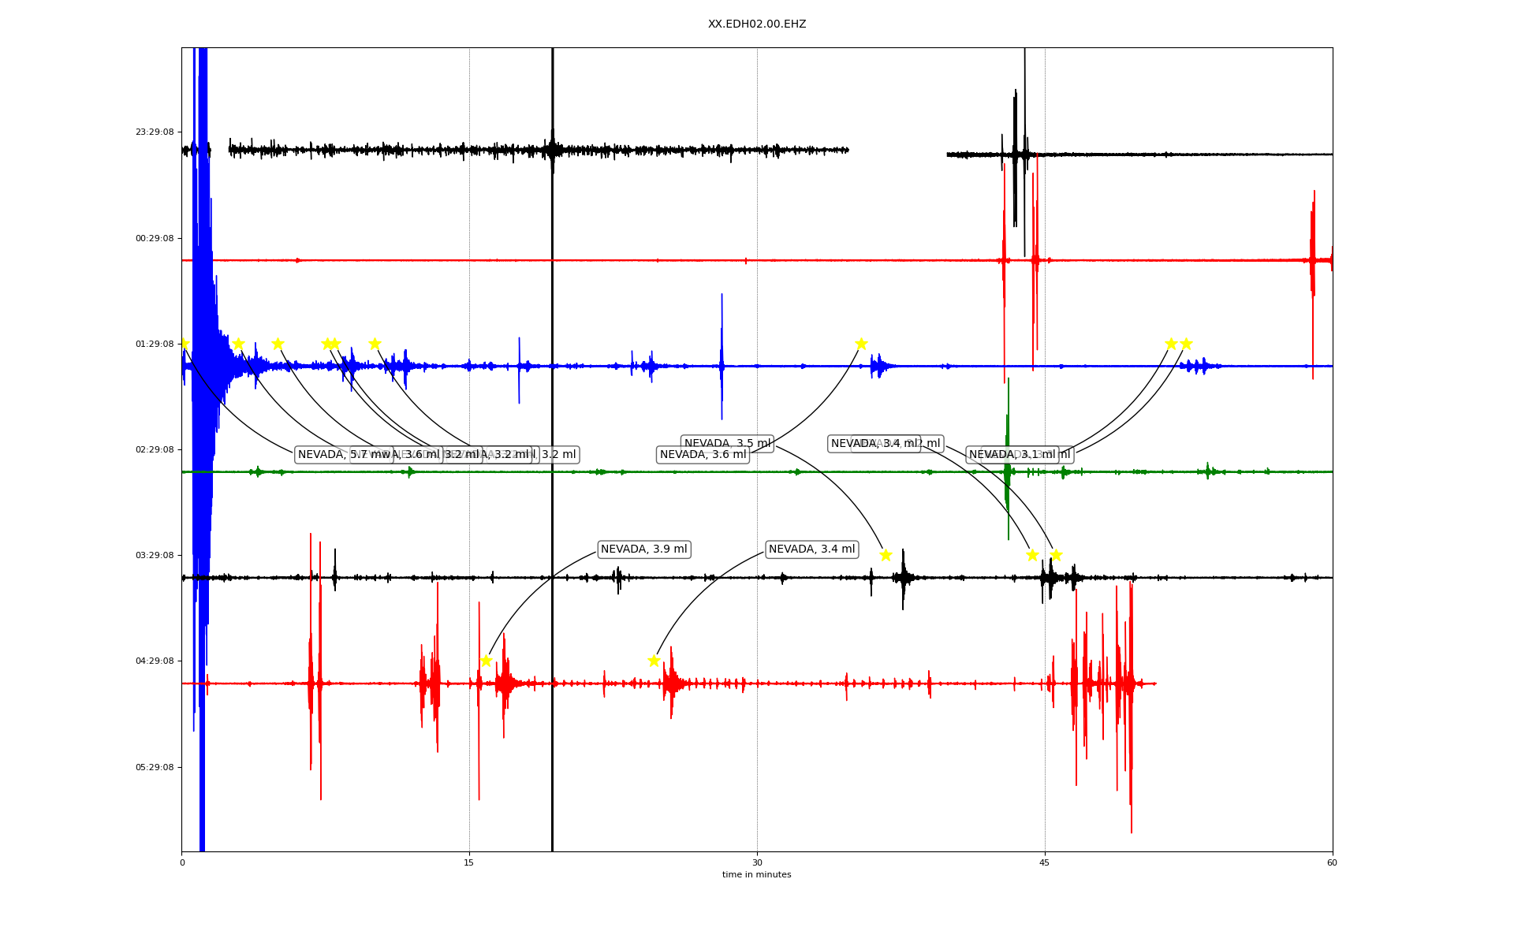Click the star marker for NEVADA 3.9 ml event
Image resolution: width=1514 pixels, height=946 pixels.
click(486, 661)
